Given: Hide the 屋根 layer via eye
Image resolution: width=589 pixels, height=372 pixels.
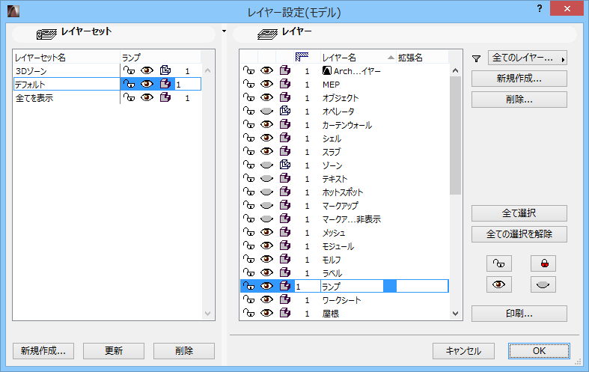Looking at the screenshot, I should coord(266,313).
